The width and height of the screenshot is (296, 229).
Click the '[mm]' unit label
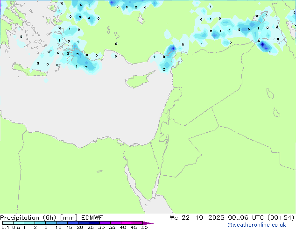[x=69, y=218]
